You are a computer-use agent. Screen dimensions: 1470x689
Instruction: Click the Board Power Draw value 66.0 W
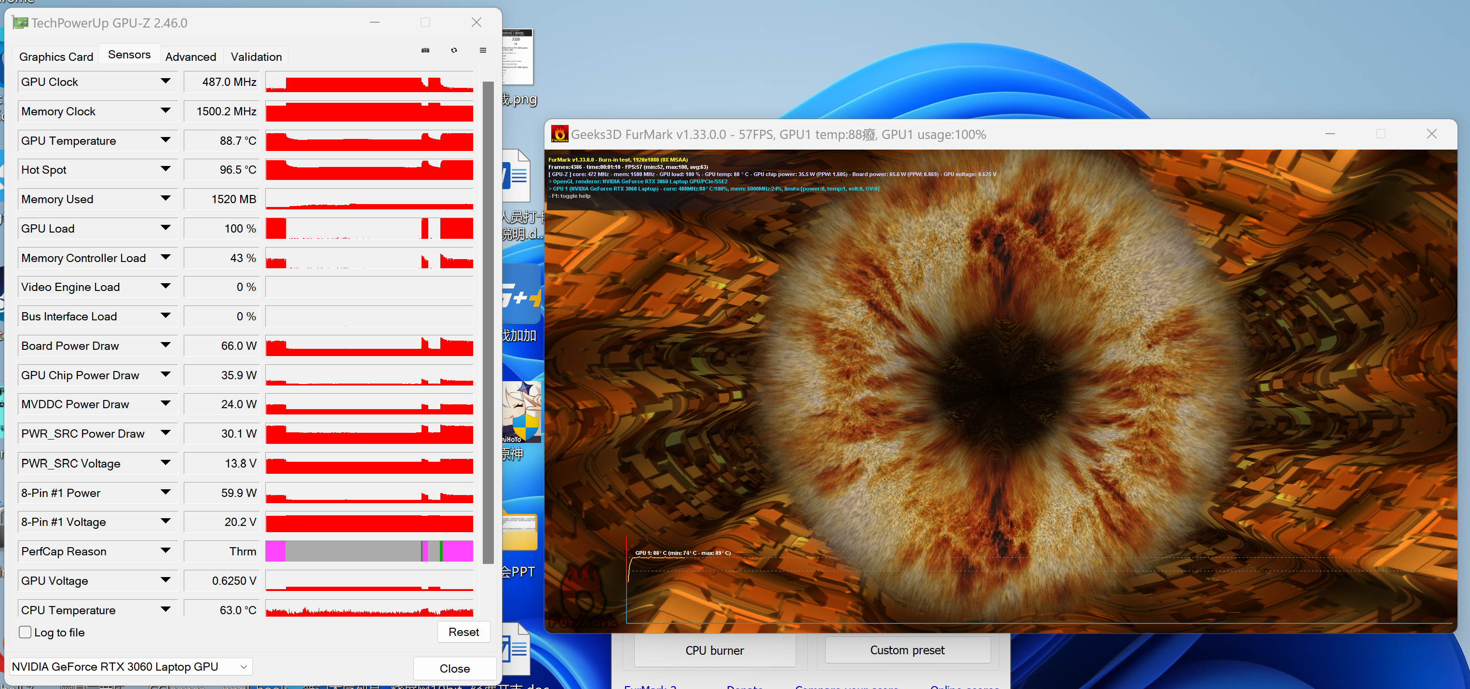tap(221, 345)
